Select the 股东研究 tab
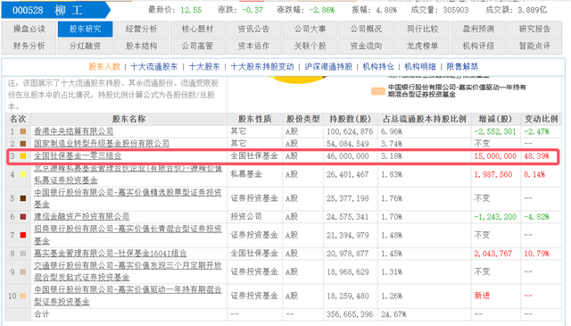571x326 pixels. tap(85, 29)
